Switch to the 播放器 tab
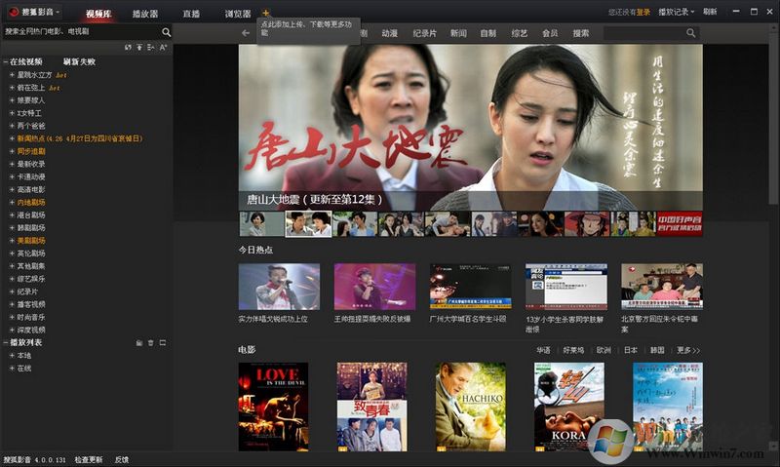Screen dimensions: 780x467 (x=145, y=14)
